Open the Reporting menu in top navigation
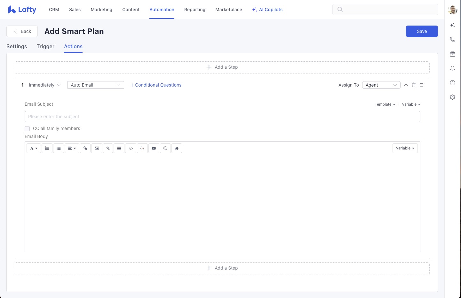Screen dimensions: 461x298 195,10
